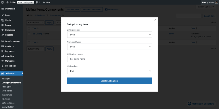This screenshot has height=109, width=219.
Task: Click the bottom Apply button
Action: [x=49, y=49]
